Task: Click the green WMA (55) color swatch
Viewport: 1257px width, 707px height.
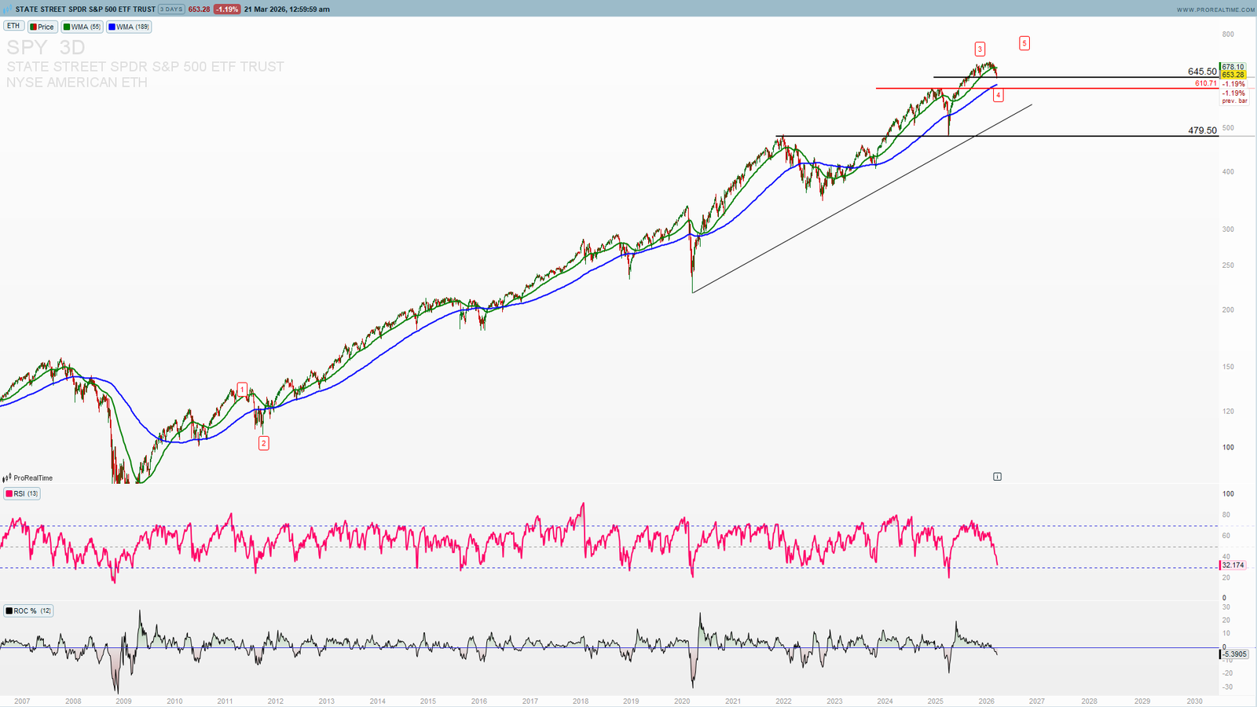Action: tap(68, 27)
